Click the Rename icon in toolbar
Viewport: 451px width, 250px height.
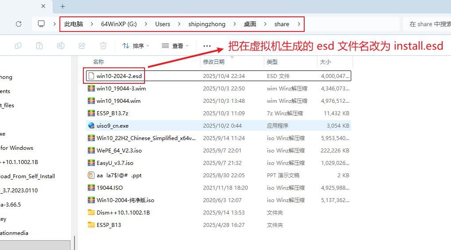[x=61, y=46]
